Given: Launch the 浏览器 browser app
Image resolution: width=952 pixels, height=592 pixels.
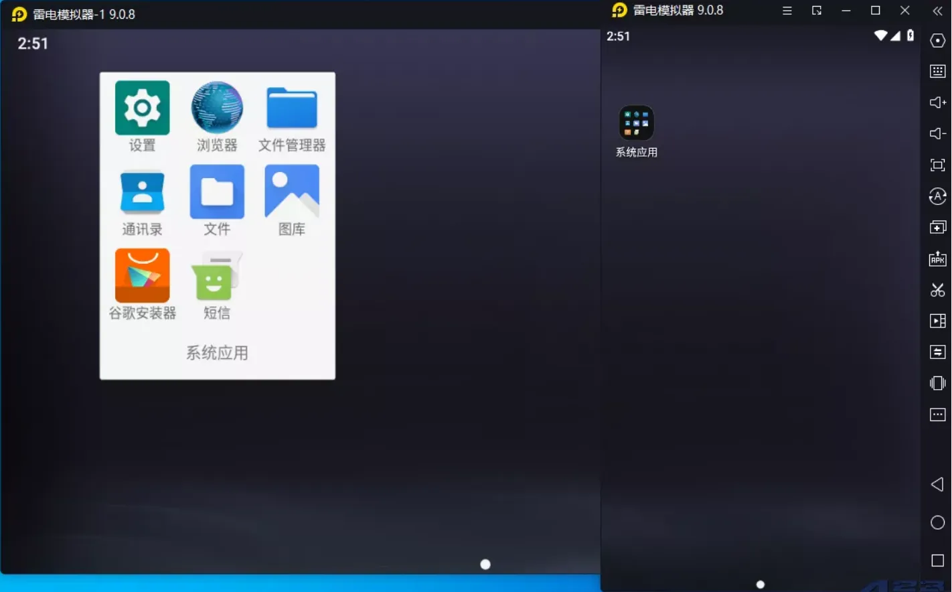Looking at the screenshot, I should [x=217, y=108].
